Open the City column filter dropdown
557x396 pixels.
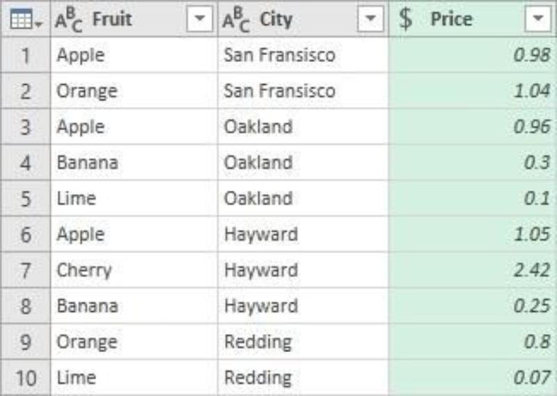(370, 19)
